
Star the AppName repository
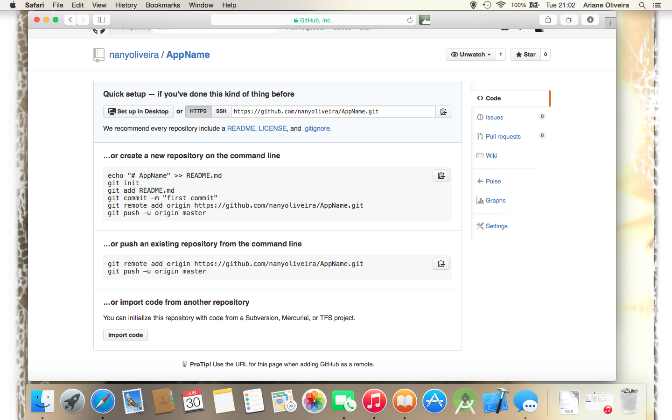pos(525,54)
